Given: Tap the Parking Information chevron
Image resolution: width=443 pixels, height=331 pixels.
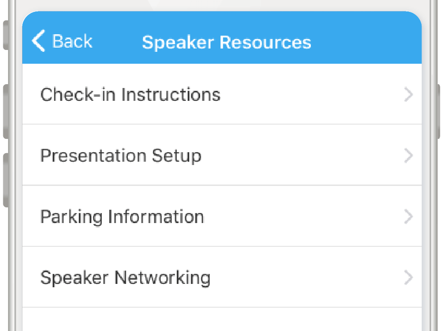Looking at the screenshot, I should (x=408, y=216).
